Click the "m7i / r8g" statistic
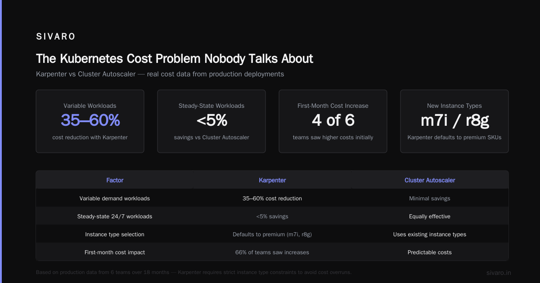540x283 pixels. (454, 120)
